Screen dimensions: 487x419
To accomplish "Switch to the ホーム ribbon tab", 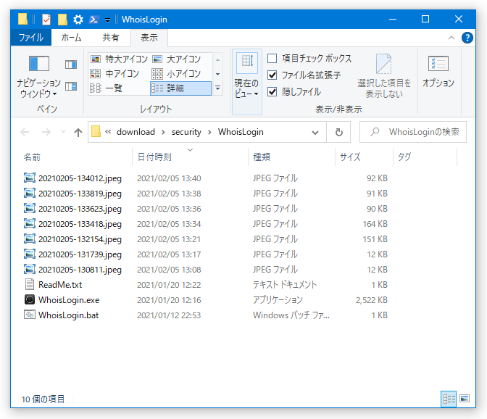I will pos(71,38).
